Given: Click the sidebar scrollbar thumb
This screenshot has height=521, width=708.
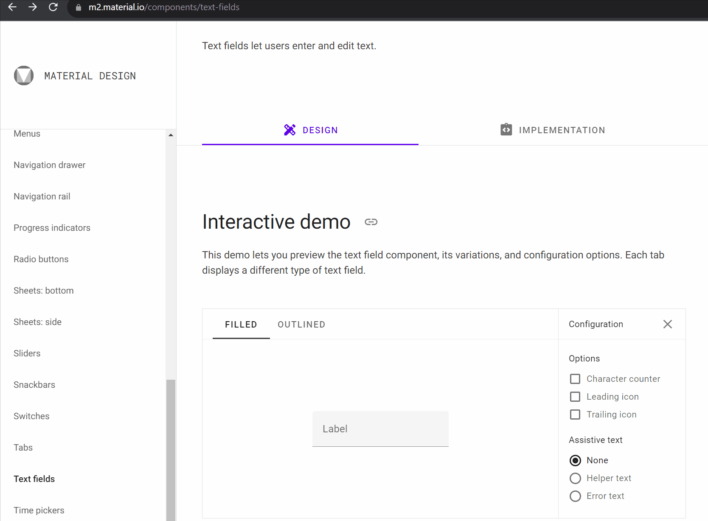Looking at the screenshot, I should [x=171, y=450].
